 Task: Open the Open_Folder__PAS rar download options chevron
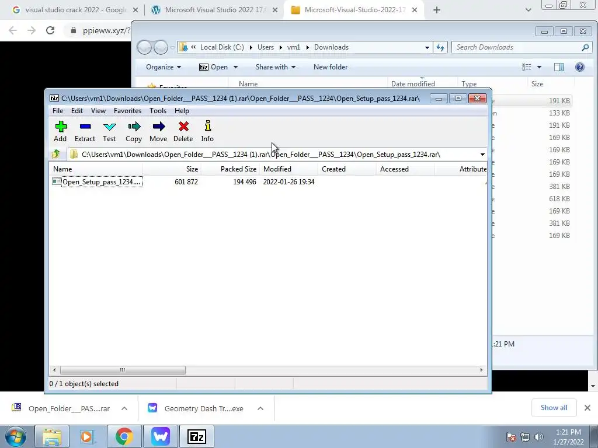point(124,408)
